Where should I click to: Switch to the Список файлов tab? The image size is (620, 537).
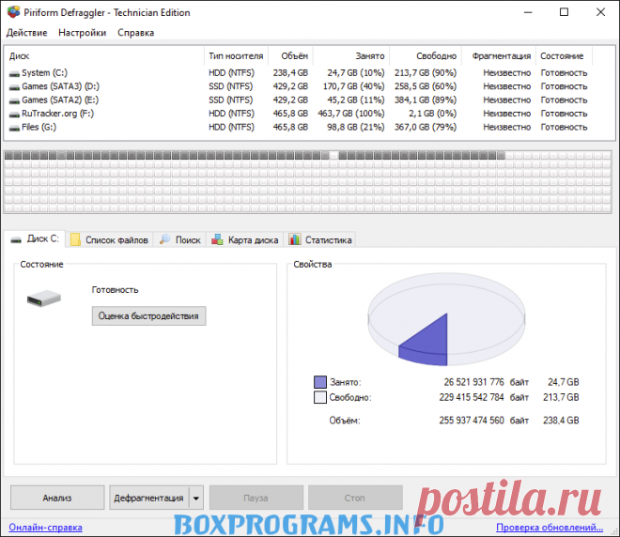pyautogui.click(x=110, y=239)
